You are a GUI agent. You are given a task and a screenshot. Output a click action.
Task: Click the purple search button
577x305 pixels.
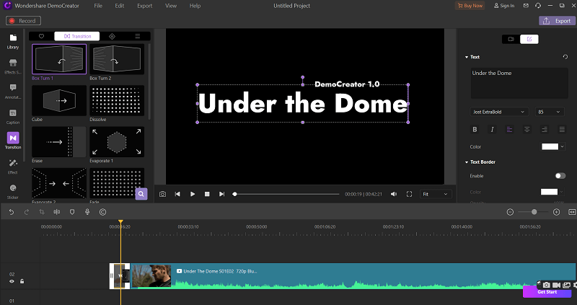pos(141,194)
